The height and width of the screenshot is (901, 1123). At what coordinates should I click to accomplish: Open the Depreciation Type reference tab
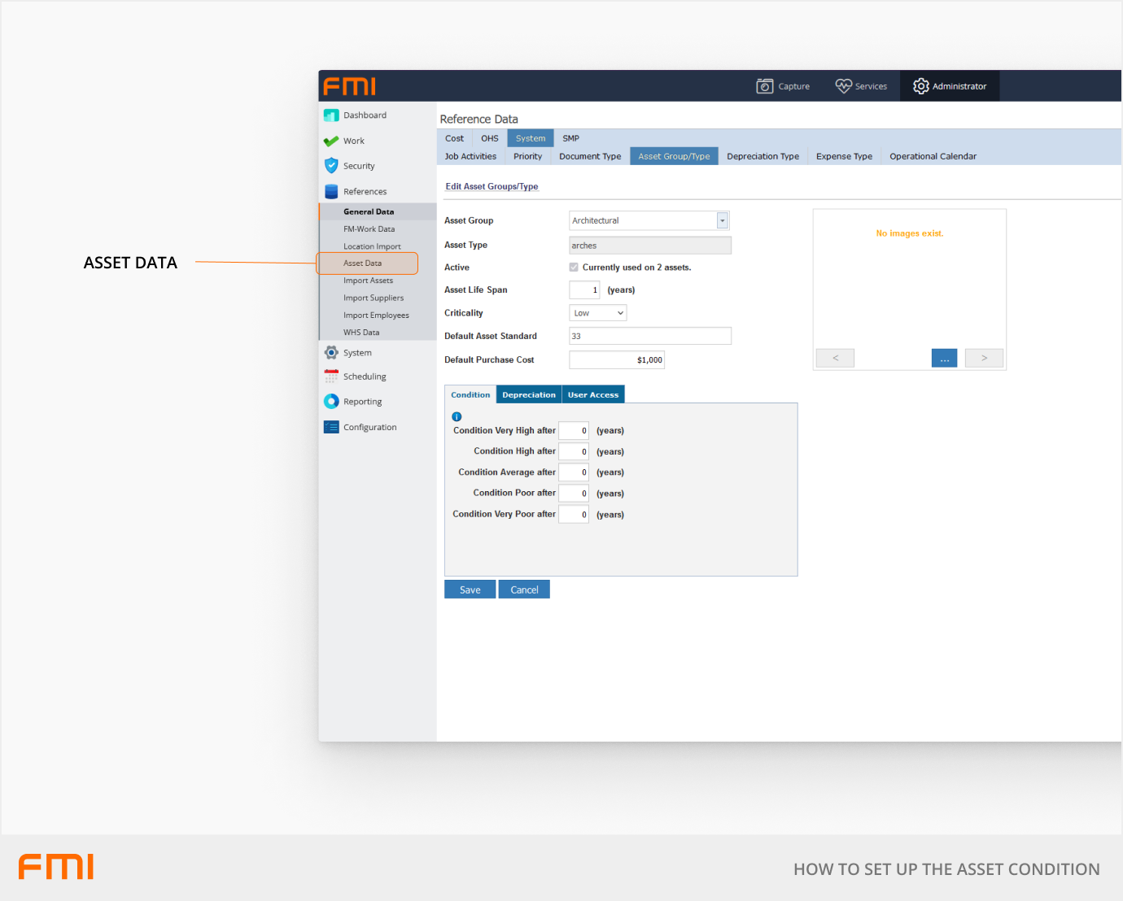tap(763, 156)
